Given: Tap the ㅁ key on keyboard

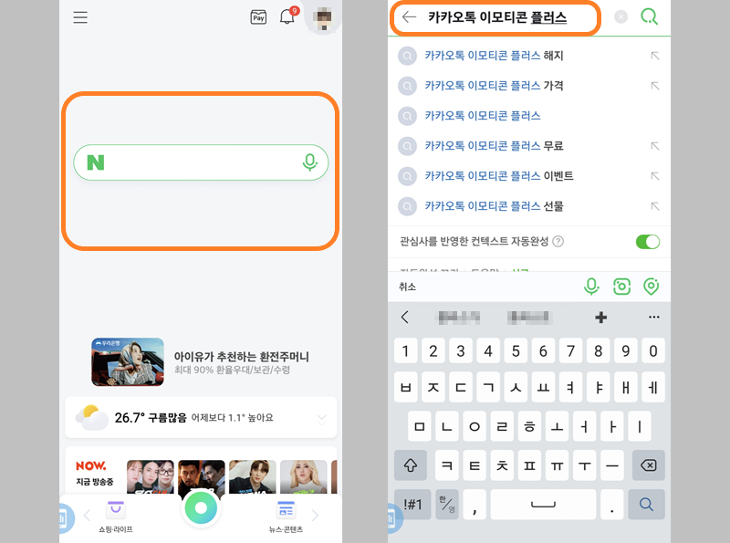Looking at the screenshot, I should 420,426.
